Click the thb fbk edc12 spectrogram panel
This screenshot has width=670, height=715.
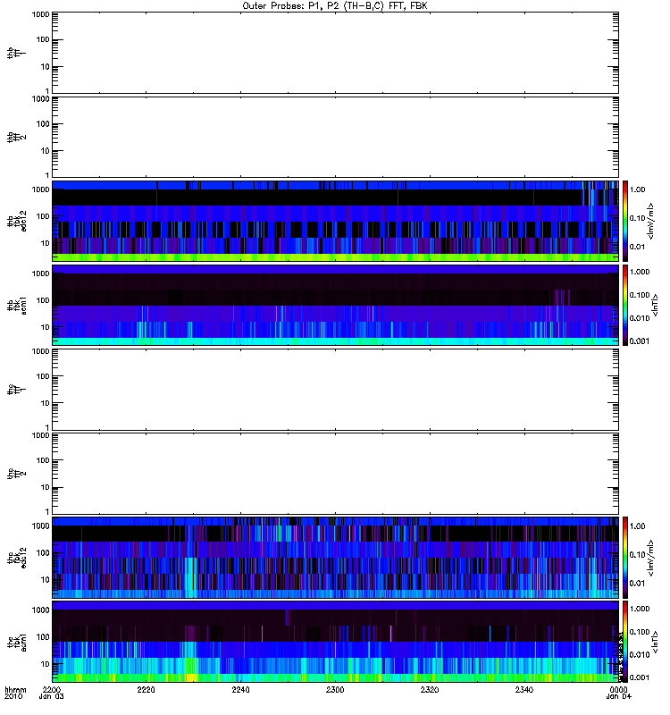(335, 221)
